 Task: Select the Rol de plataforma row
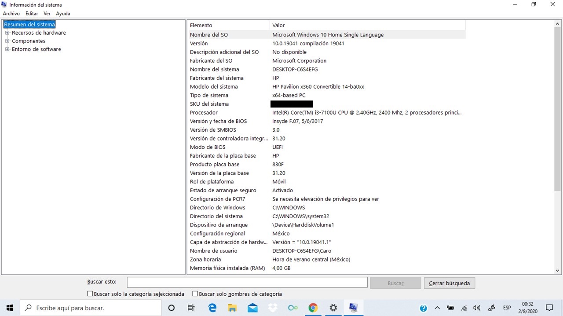pyautogui.click(x=326, y=182)
